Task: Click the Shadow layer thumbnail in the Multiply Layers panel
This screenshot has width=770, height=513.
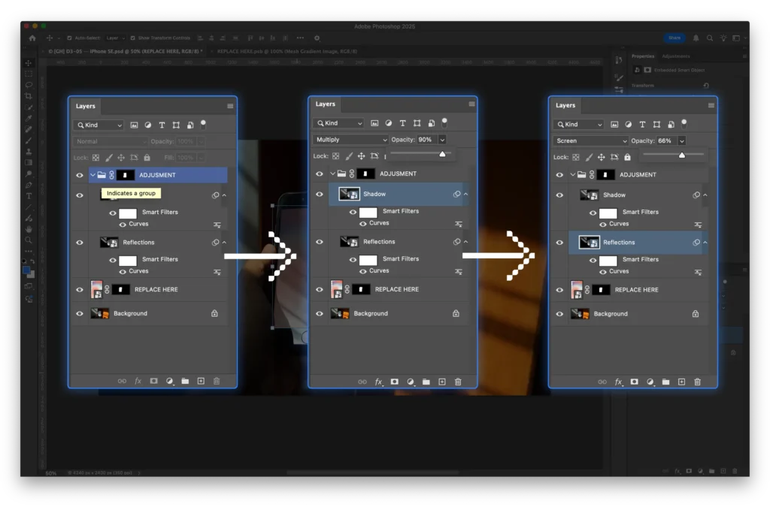Action: [349, 195]
